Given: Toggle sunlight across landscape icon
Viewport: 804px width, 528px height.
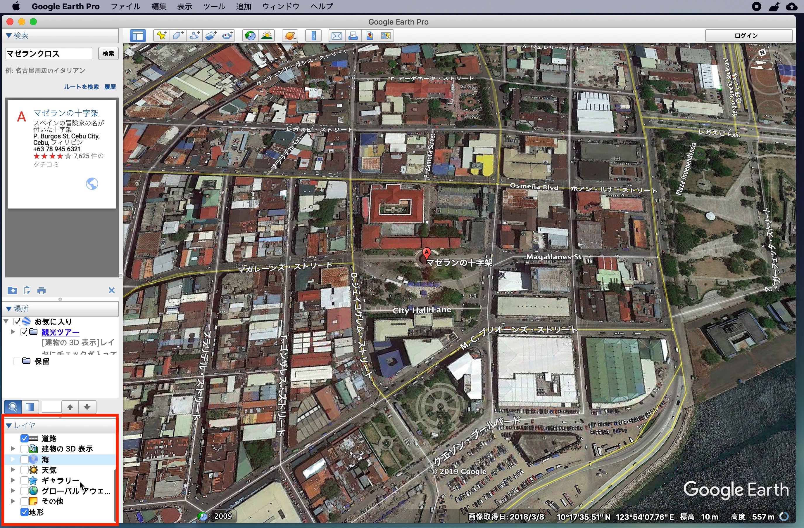Looking at the screenshot, I should pyautogui.click(x=267, y=35).
